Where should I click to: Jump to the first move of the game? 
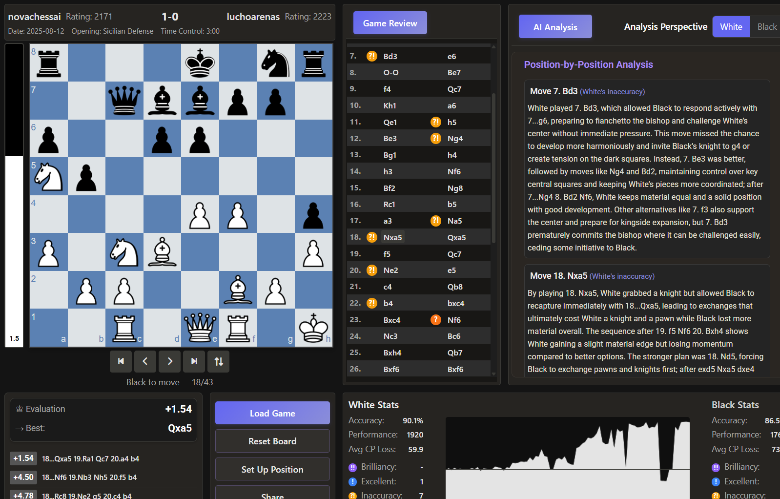(x=121, y=361)
